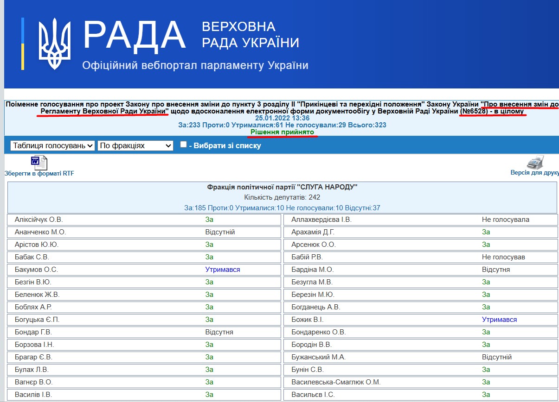Select deputy 'Бородін В.В.'

click(311, 345)
